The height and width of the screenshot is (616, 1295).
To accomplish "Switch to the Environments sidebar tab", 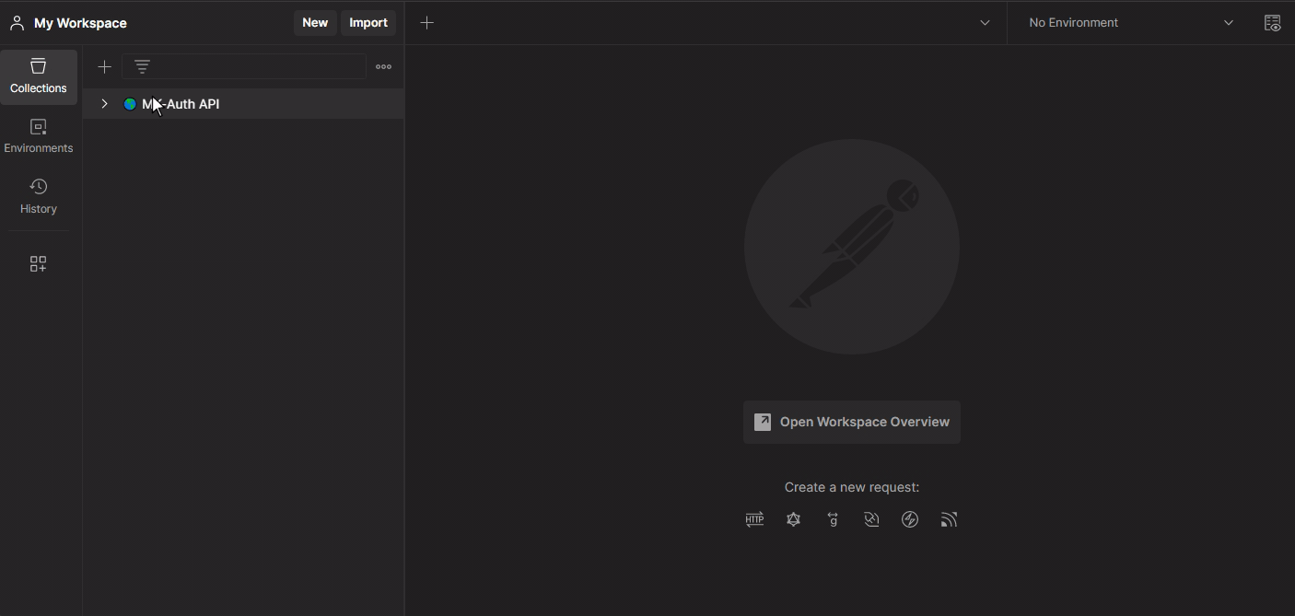I will 38,135.
